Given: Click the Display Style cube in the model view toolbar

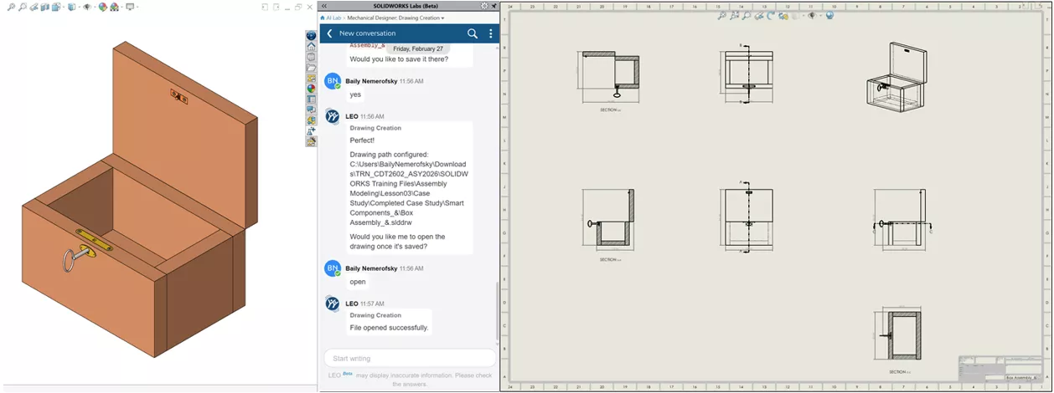Looking at the screenshot, I should [x=72, y=7].
